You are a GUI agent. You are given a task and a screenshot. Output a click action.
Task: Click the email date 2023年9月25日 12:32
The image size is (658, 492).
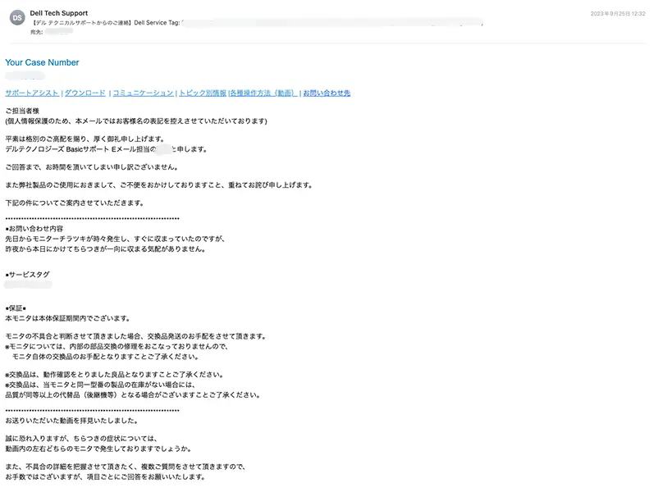coord(618,14)
